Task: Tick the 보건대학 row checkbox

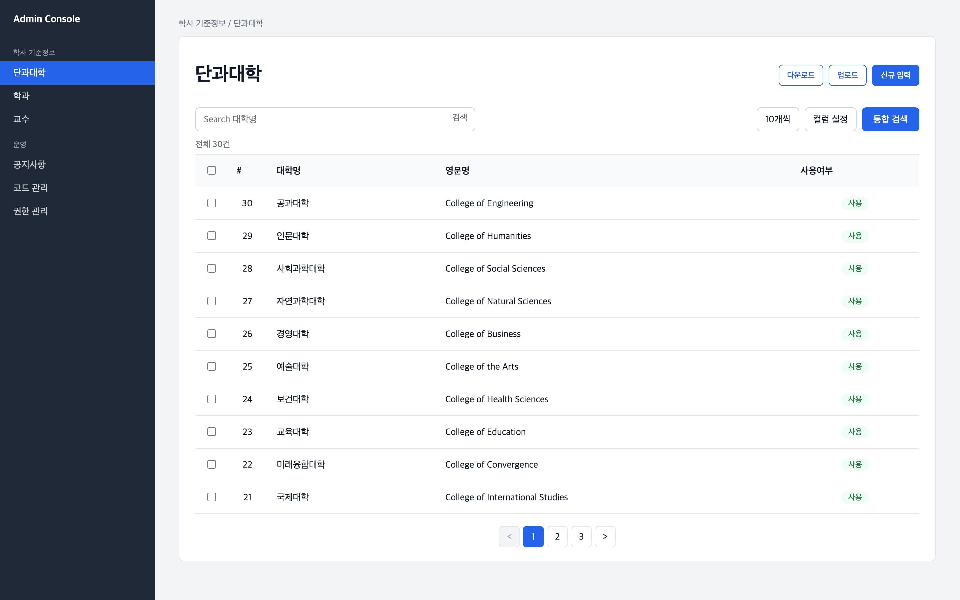Action: (x=211, y=399)
